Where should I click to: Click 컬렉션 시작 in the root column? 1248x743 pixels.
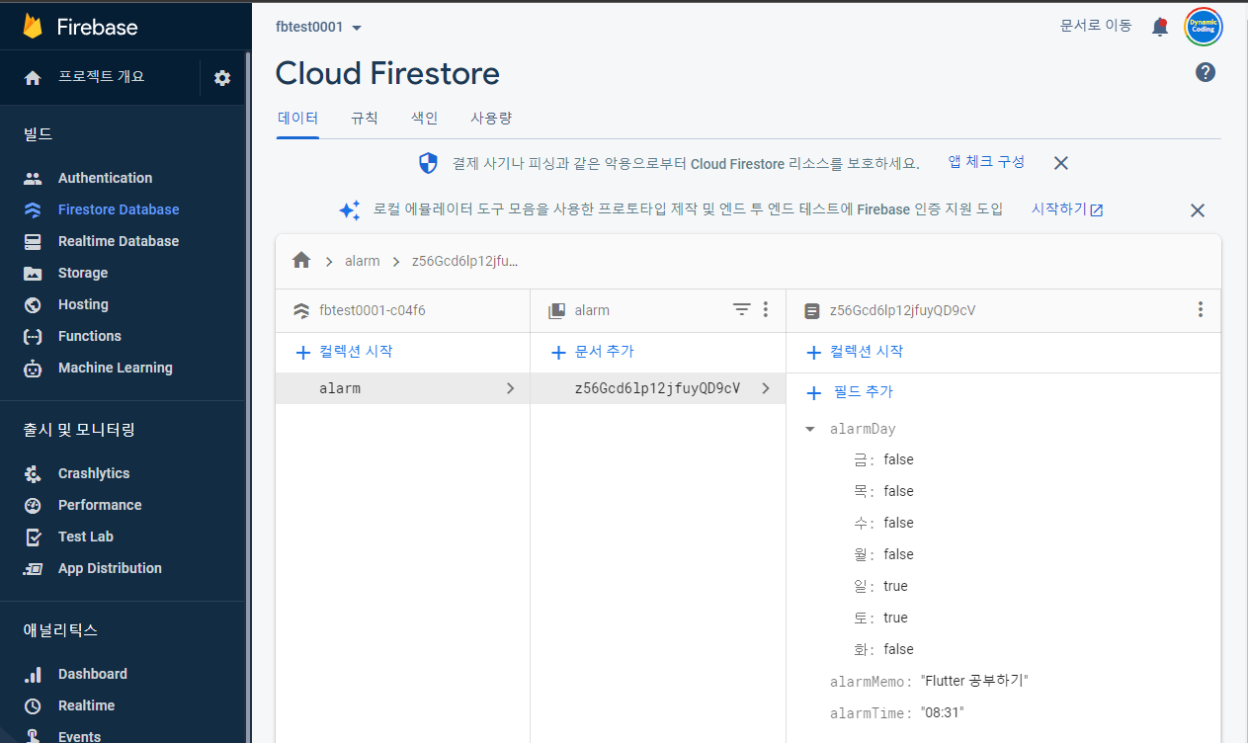click(x=344, y=352)
